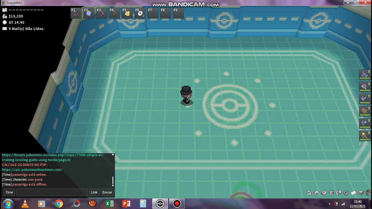Show hidden system tray icons arrow
Viewport: 372px width, 209px height.
point(329,204)
